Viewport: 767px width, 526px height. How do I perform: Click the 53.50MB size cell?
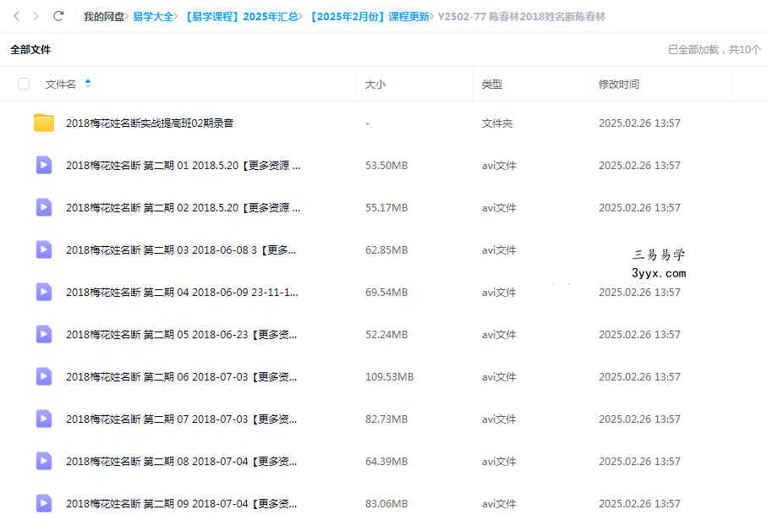[x=386, y=166]
